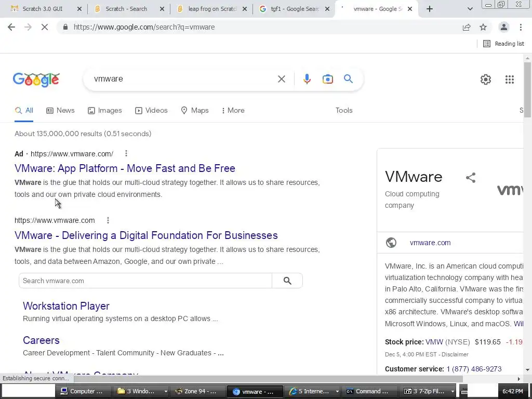Open the VMW stock price link
Screen dimensions: 532x399
pos(434,342)
